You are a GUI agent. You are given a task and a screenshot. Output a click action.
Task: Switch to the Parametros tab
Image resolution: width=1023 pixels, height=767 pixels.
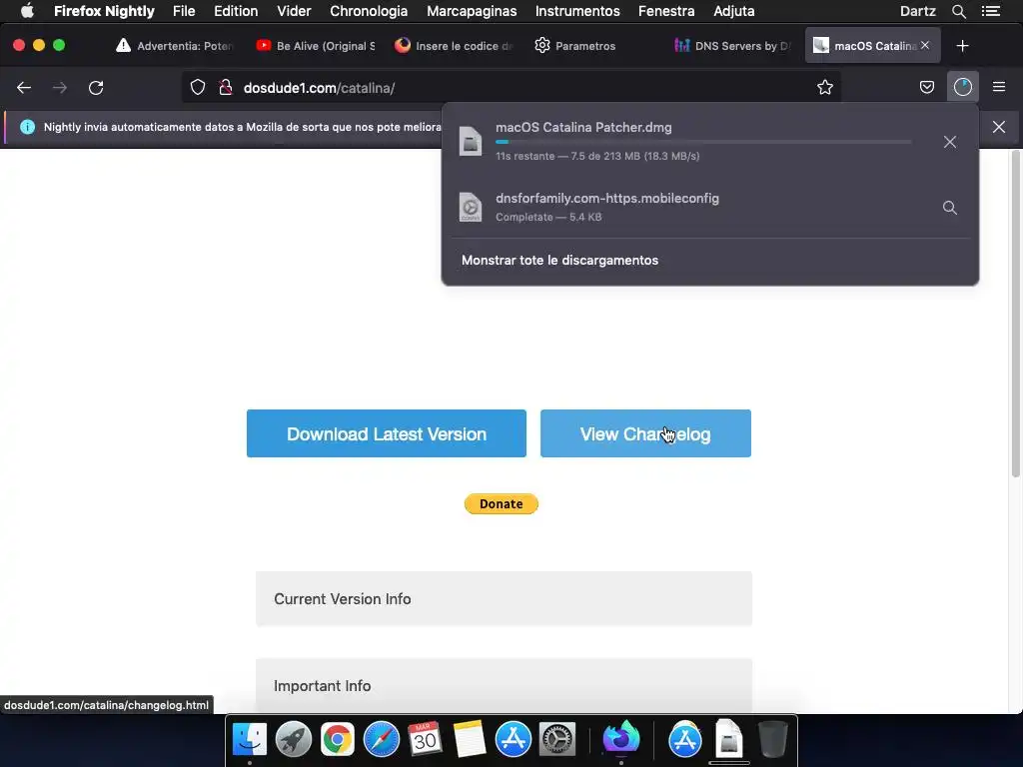click(x=593, y=46)
